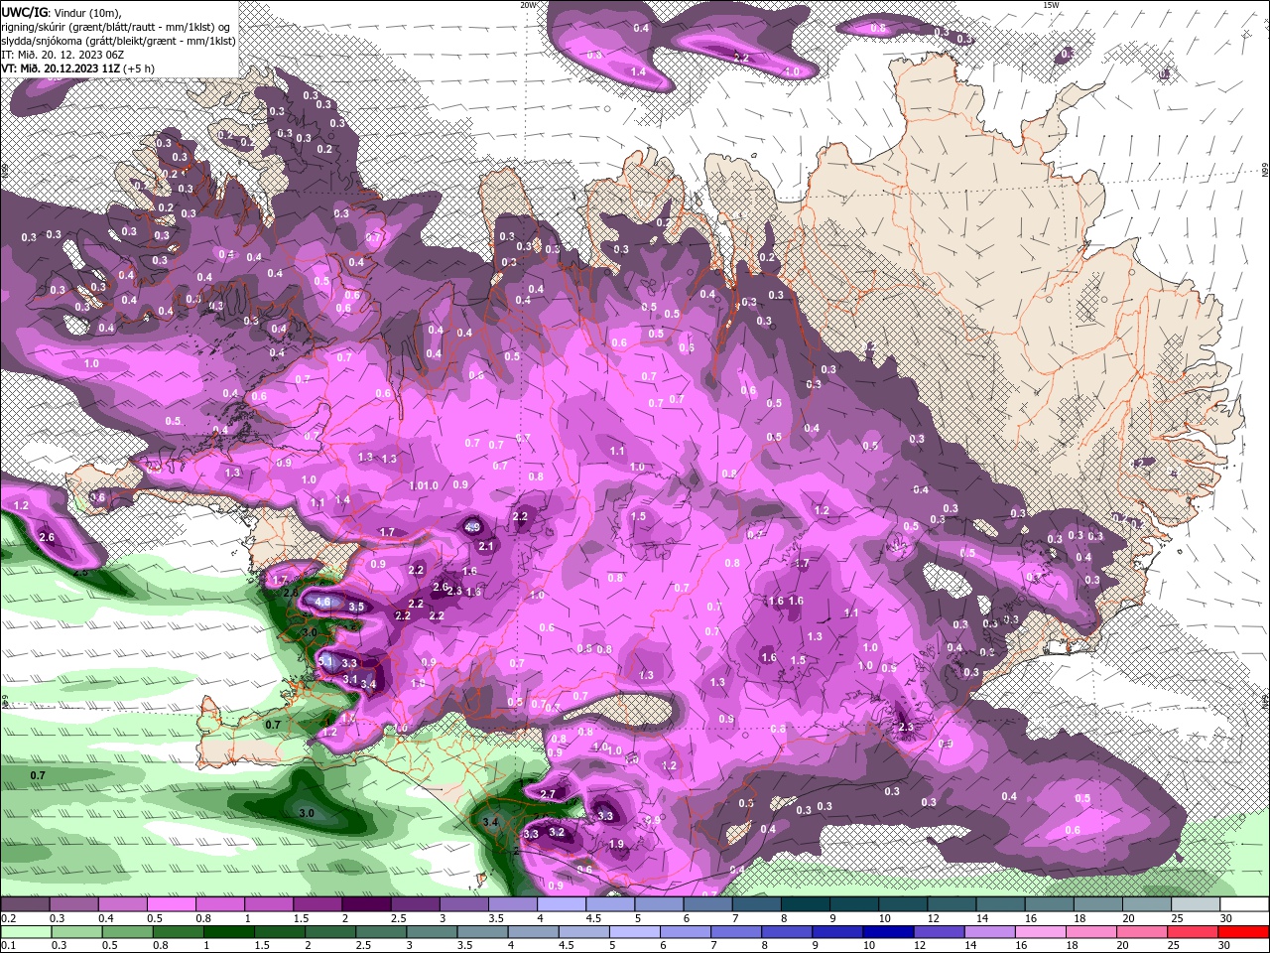Click the '2.7' precipitation value on the map
1270x953 pixels.
(548, 794)
